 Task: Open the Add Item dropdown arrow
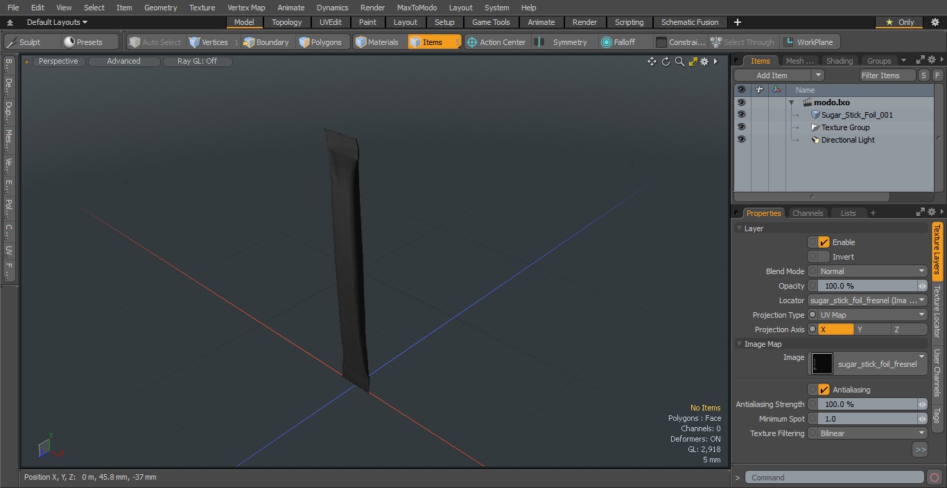(x=818, y=75)
